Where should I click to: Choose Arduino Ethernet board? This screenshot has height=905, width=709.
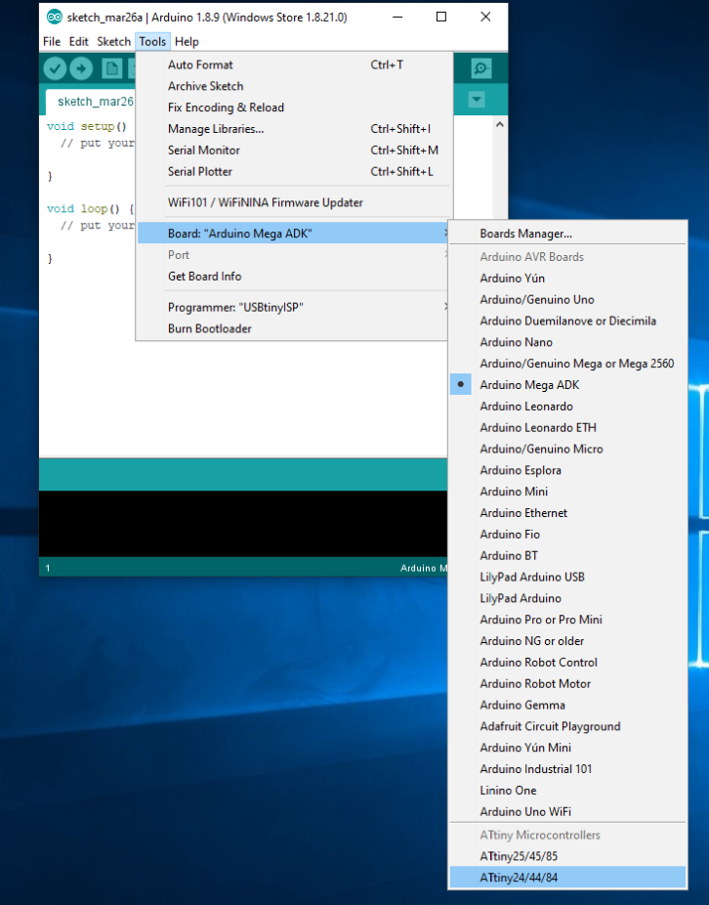tap(567, 513)
